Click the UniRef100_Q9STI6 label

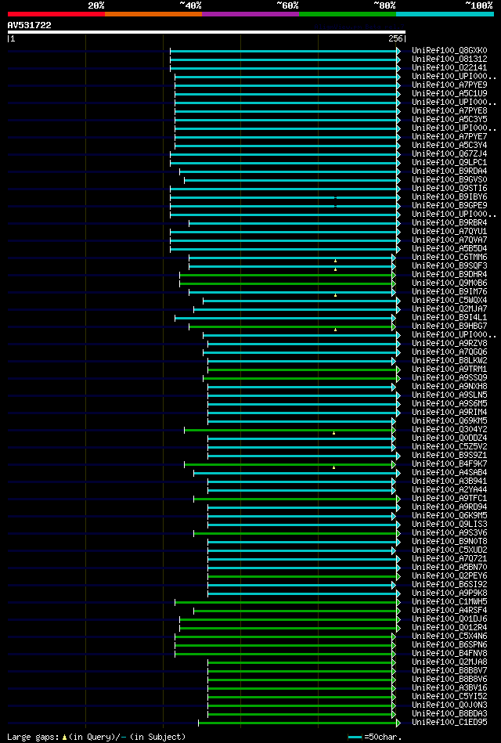point(449,189)
